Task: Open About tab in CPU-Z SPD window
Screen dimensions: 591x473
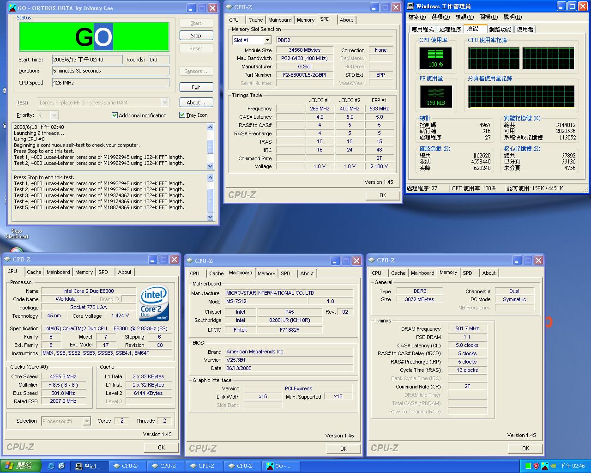Action: click(x=346, y=20)
